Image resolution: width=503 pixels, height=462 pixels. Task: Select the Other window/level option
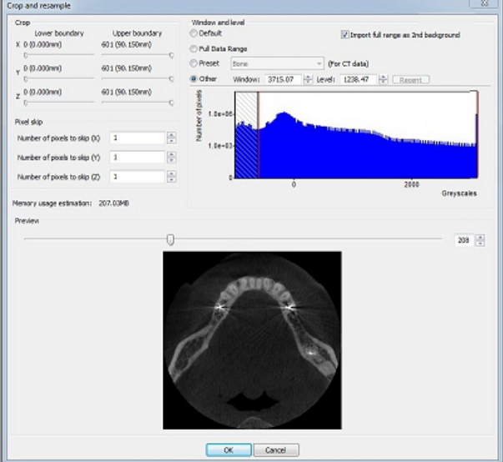point(194,79)
